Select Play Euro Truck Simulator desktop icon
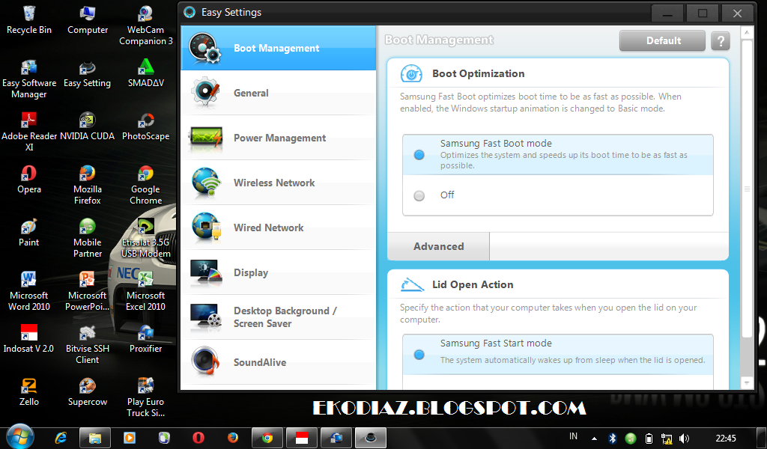767x449 pixels. coord(146,397)
